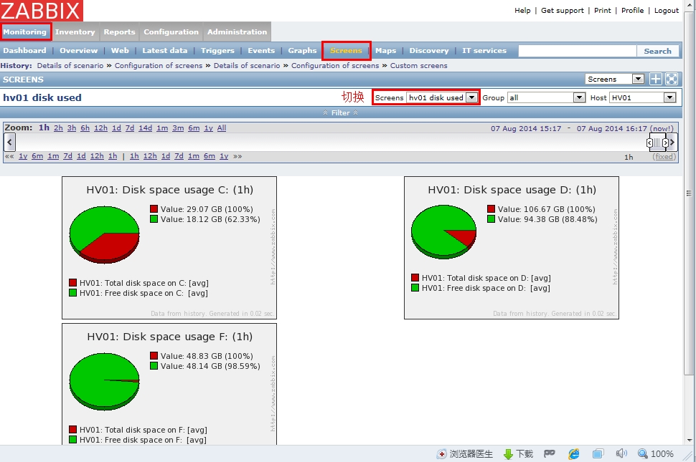Click the timeline slider handle
The image size is (696, 462).
pyautogui.click(x=657, y=143)
